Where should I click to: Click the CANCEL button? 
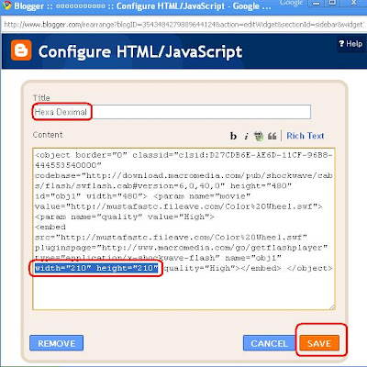click(270, 343)
